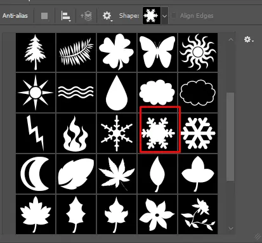Screen dimensions: 262x243
Task: Pick the raindrop shape
Action: [117, 93]
